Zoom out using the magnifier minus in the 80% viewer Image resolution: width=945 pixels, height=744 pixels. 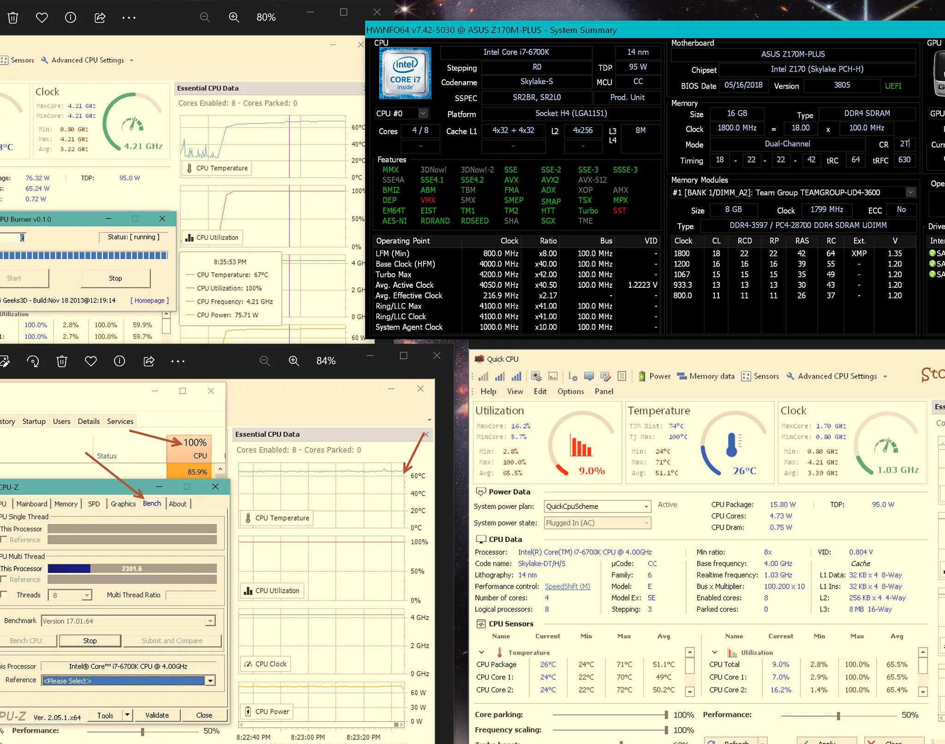205,18
